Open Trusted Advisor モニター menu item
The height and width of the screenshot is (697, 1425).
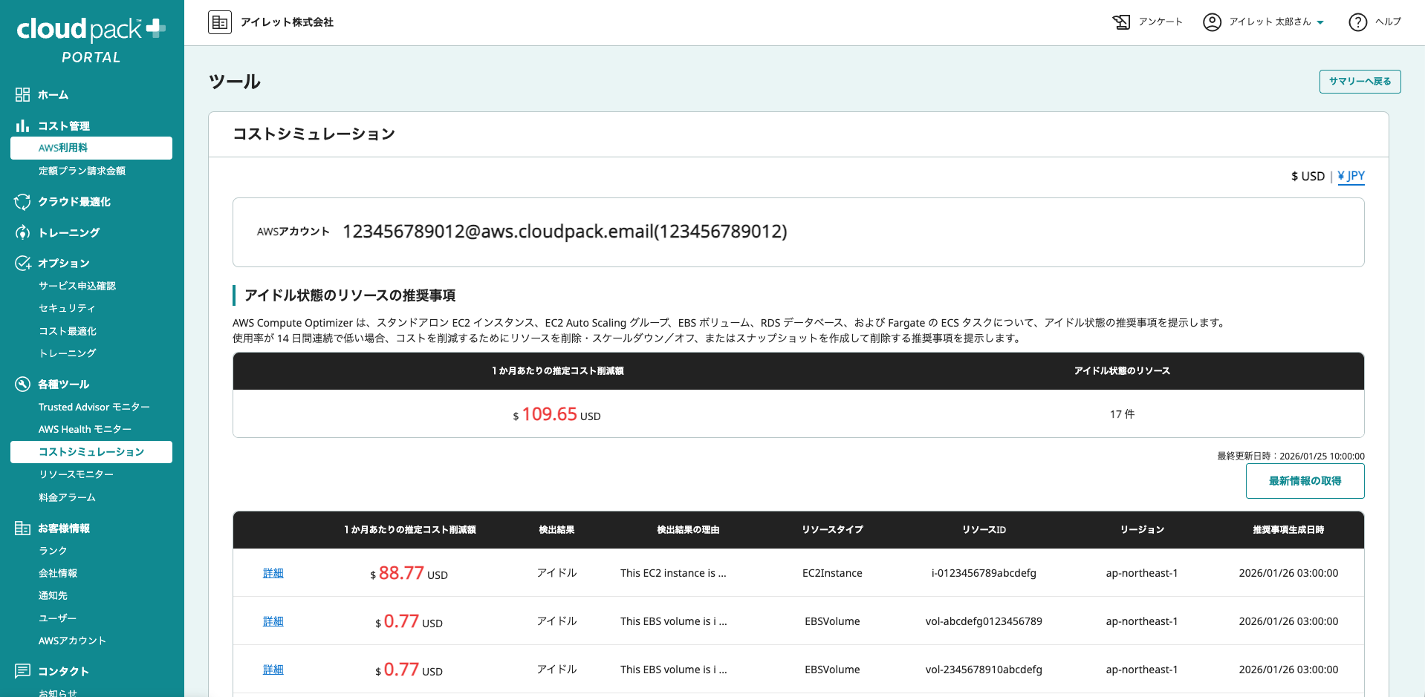pos(94,407)
